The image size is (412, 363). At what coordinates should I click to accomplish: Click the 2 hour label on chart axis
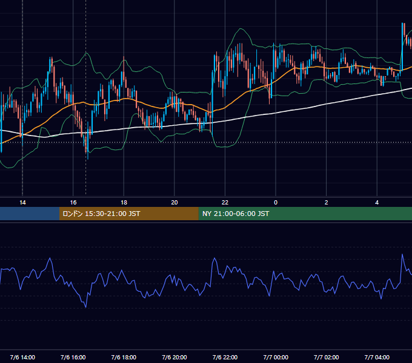coord(327,203)
